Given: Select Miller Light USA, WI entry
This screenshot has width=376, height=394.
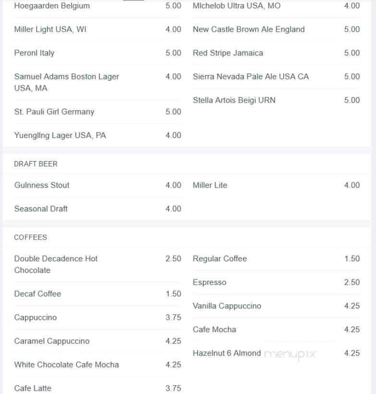Looking at the screenshot, I should (50, 29).
